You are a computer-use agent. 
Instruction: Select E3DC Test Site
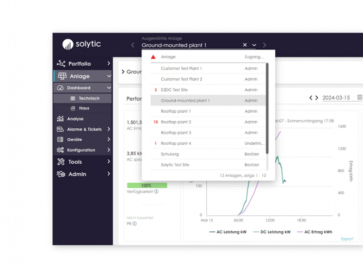click(208, 90)
